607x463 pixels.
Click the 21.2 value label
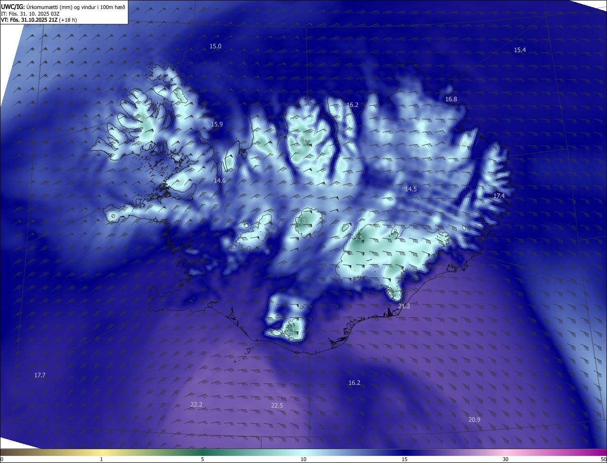[x=404, y=306]
